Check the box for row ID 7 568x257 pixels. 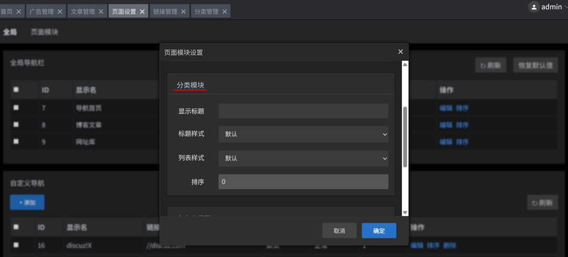(16, 107)
